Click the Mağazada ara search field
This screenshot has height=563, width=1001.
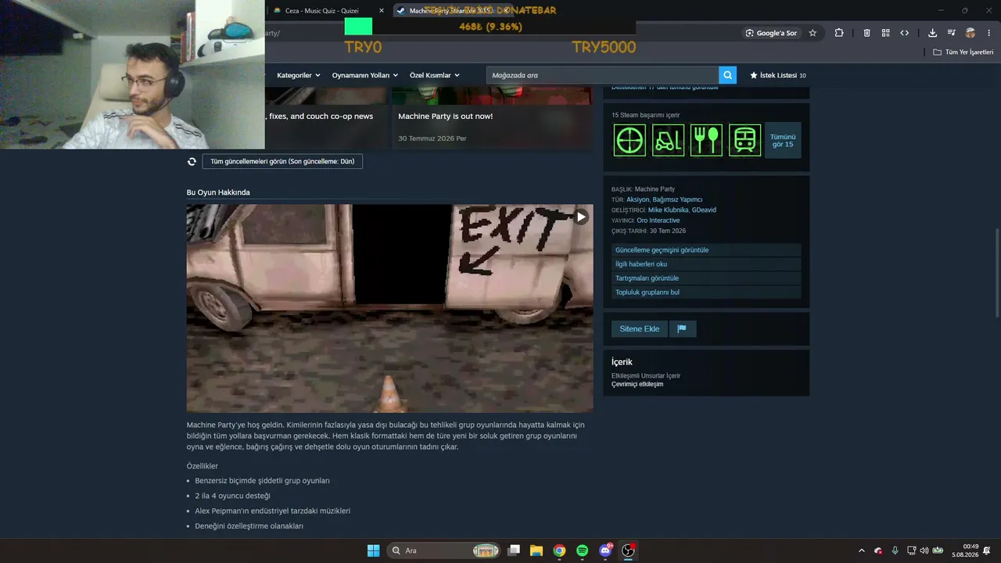point(602,75)
